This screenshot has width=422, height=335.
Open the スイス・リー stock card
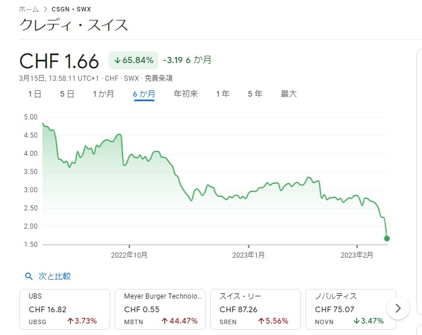click(x=256, y=309)
